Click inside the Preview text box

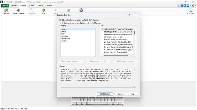(97, 78)
